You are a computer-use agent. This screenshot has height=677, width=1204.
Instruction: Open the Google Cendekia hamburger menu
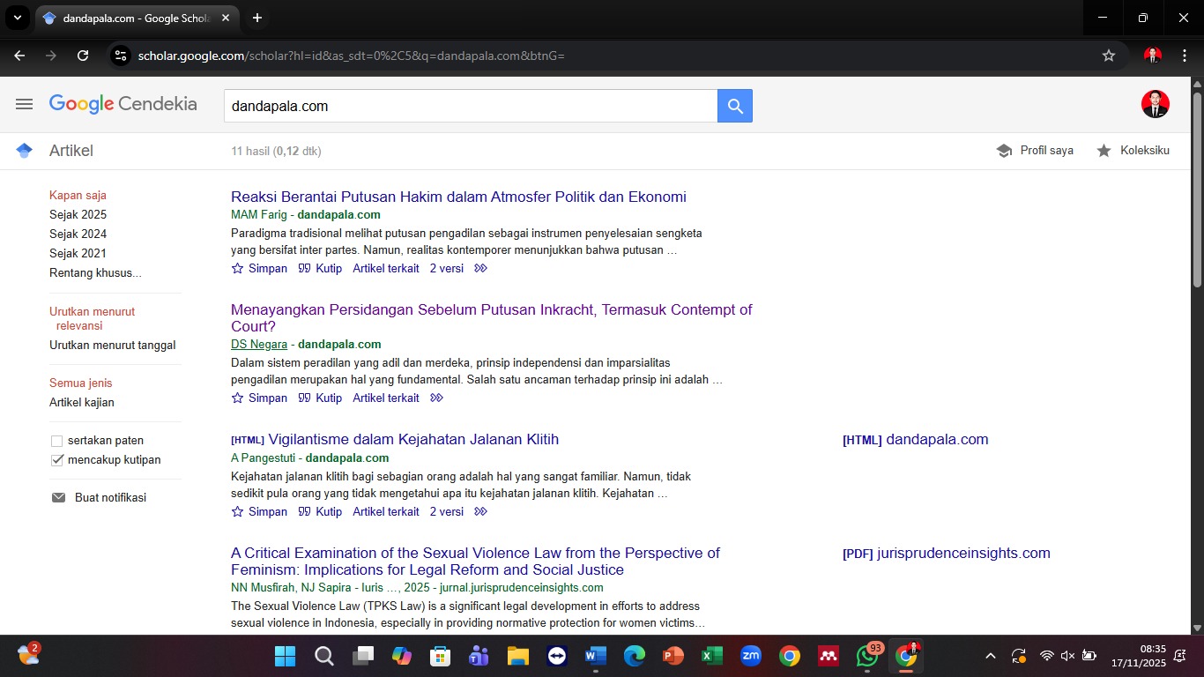(x=24, y=103)
